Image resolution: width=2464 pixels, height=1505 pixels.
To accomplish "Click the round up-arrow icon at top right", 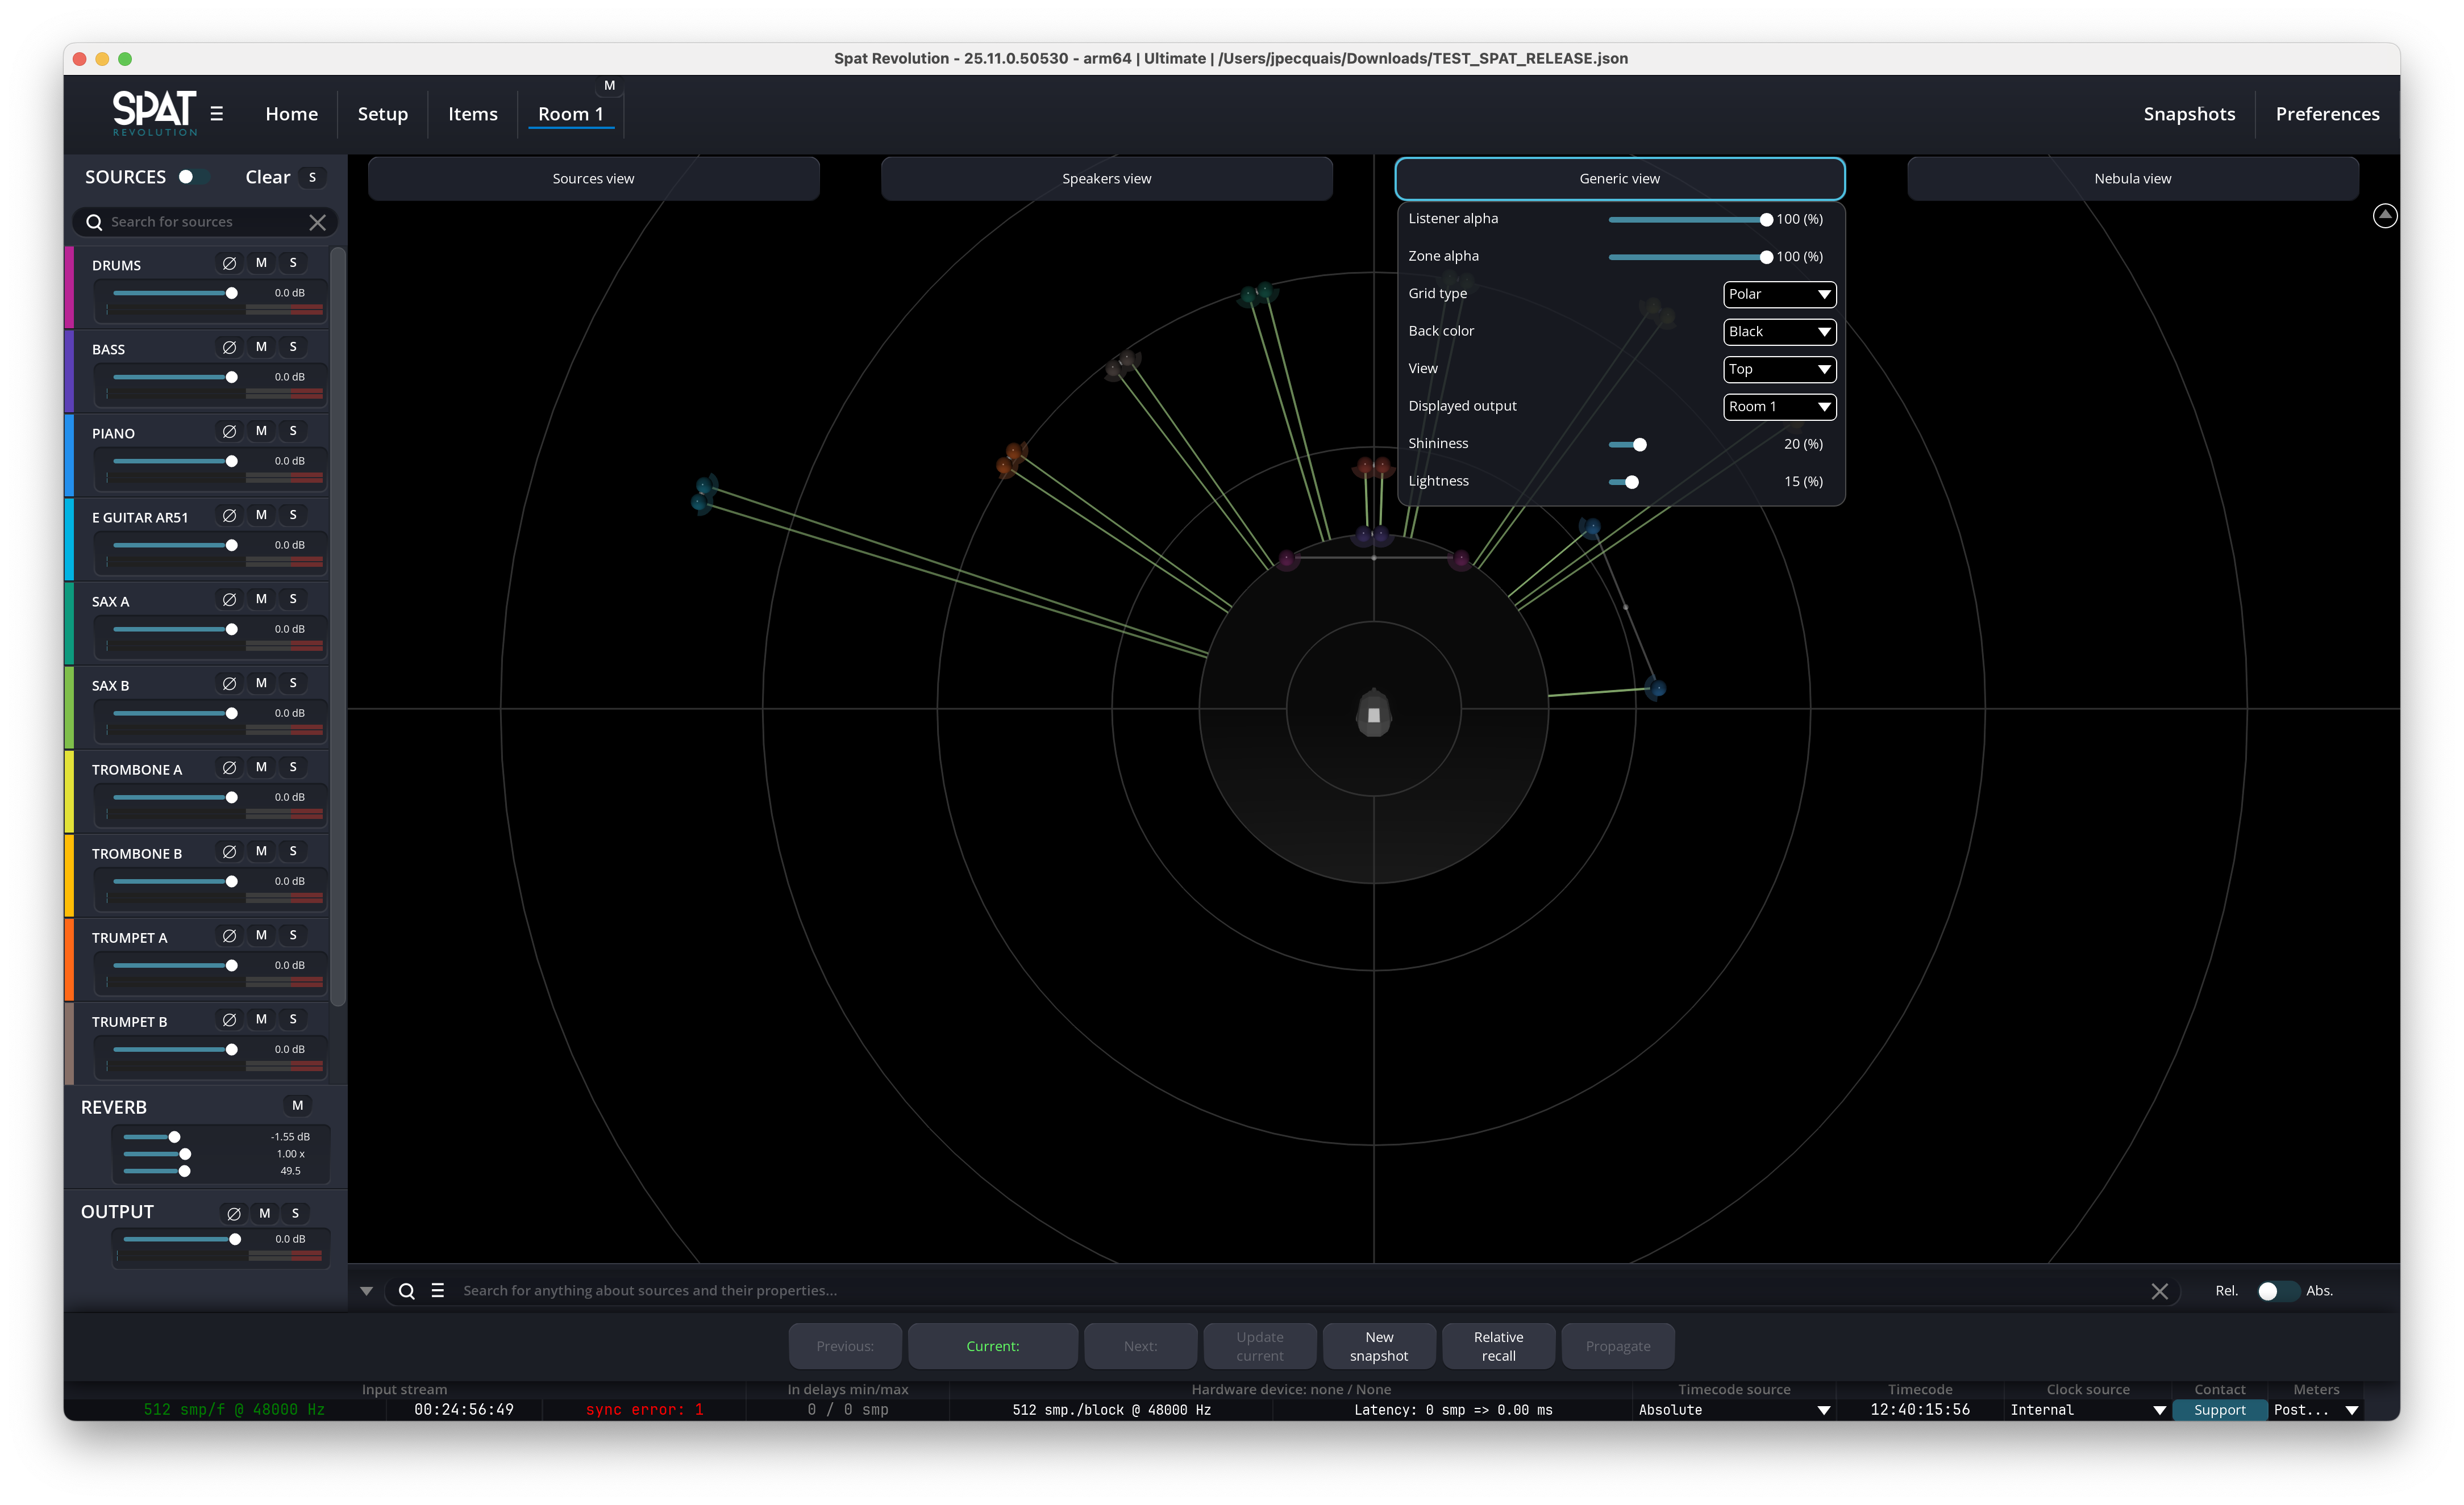I will [x=2384, y=215].
